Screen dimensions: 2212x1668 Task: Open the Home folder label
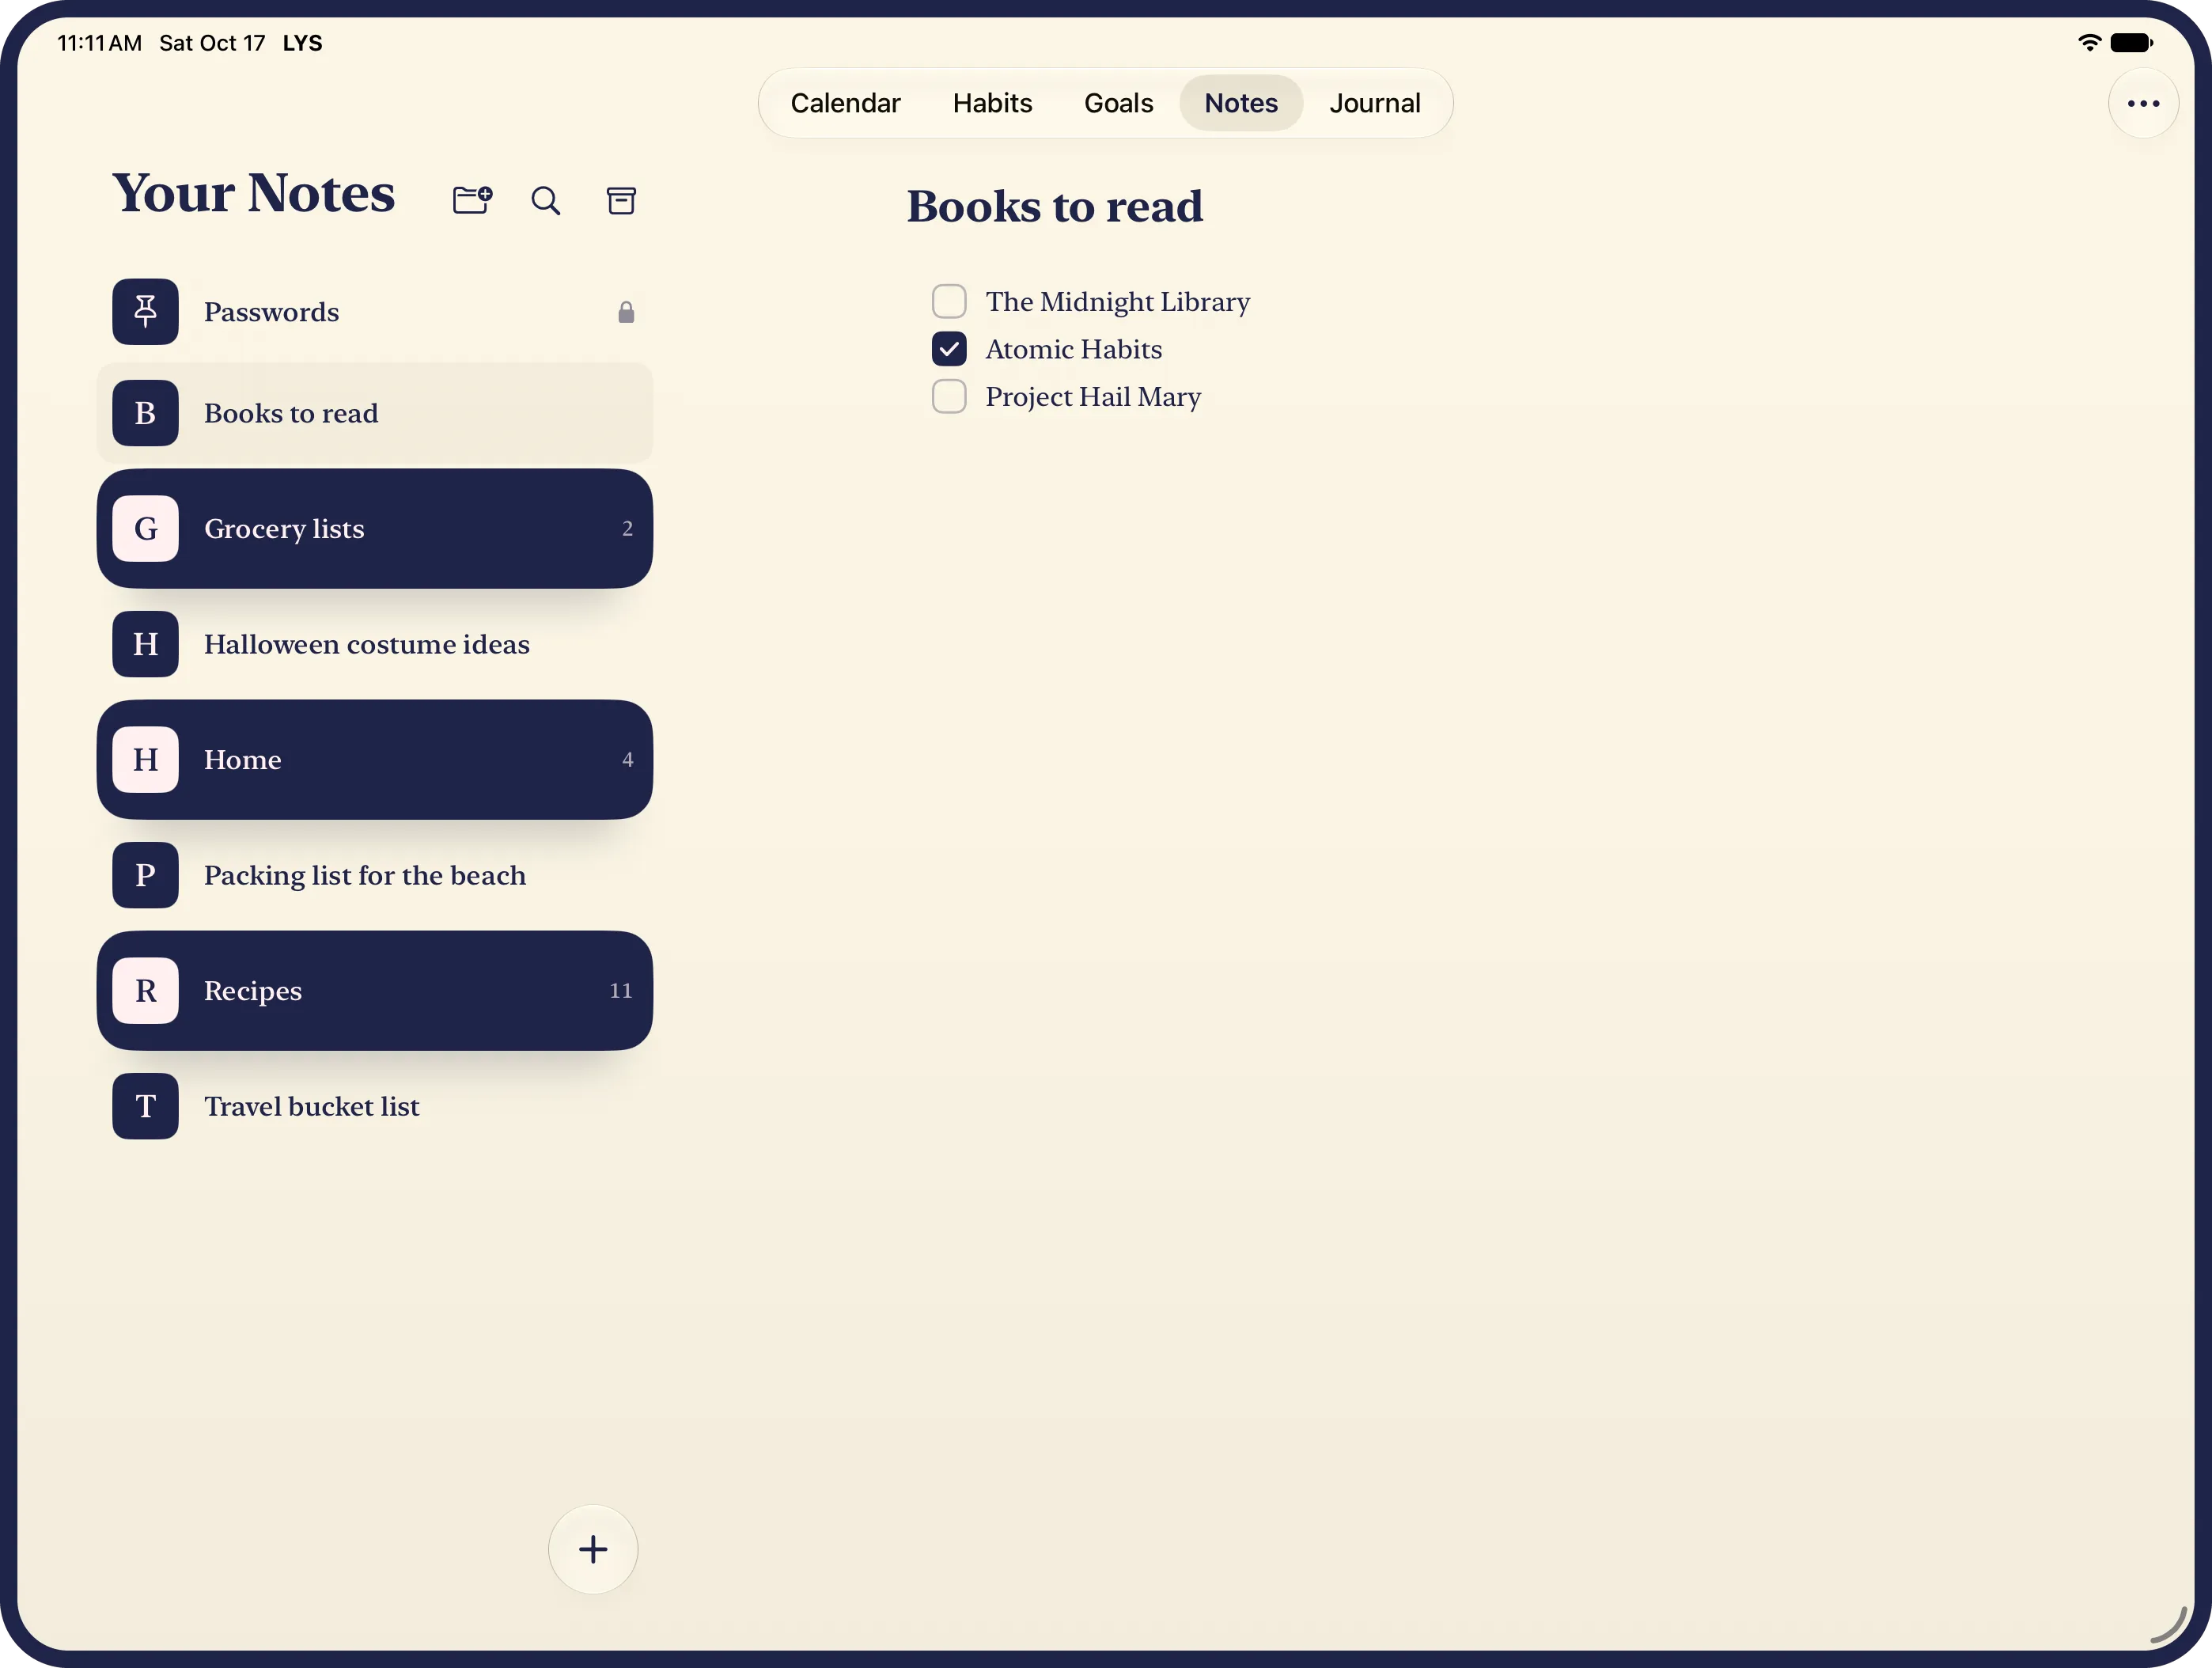[x=242, y=759]
